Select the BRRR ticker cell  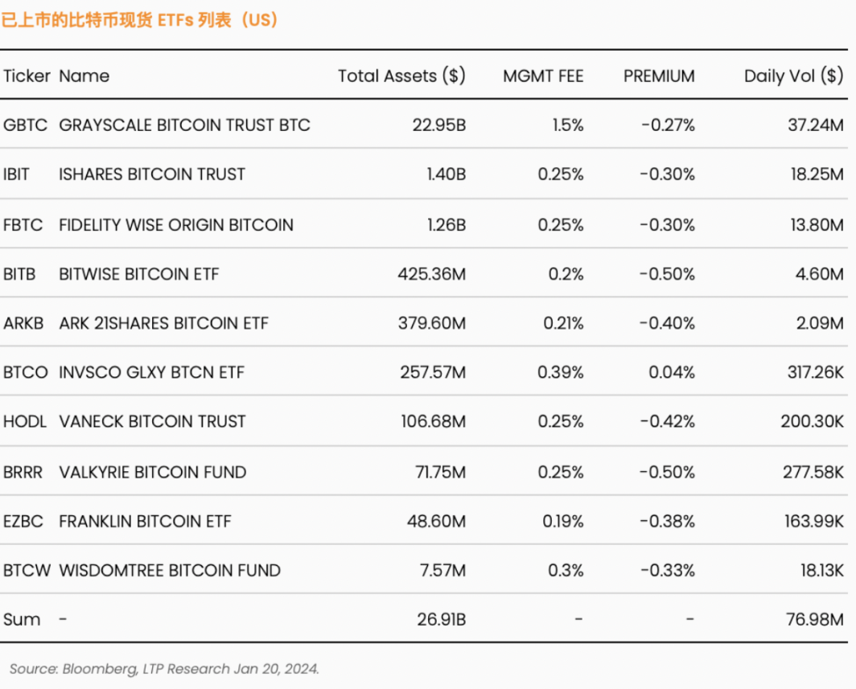pyautogui.click(x=23, y=472)
